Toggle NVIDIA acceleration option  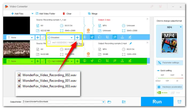pyautogui.click(x=162, y=93)
